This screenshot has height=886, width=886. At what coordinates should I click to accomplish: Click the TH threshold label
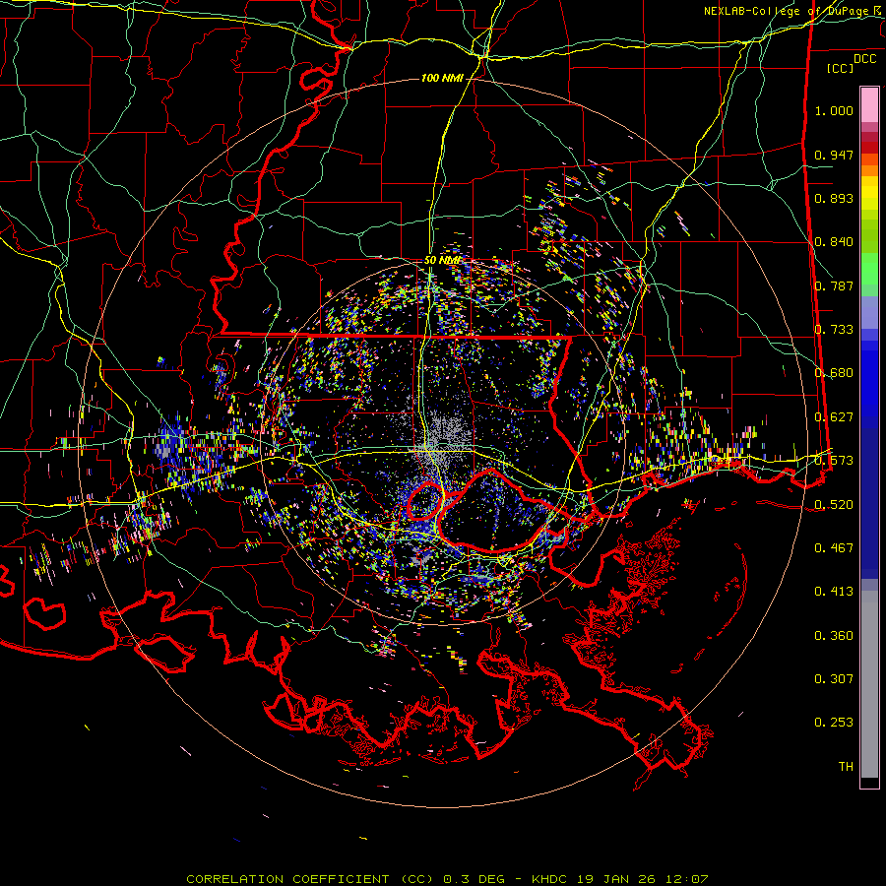846,767
